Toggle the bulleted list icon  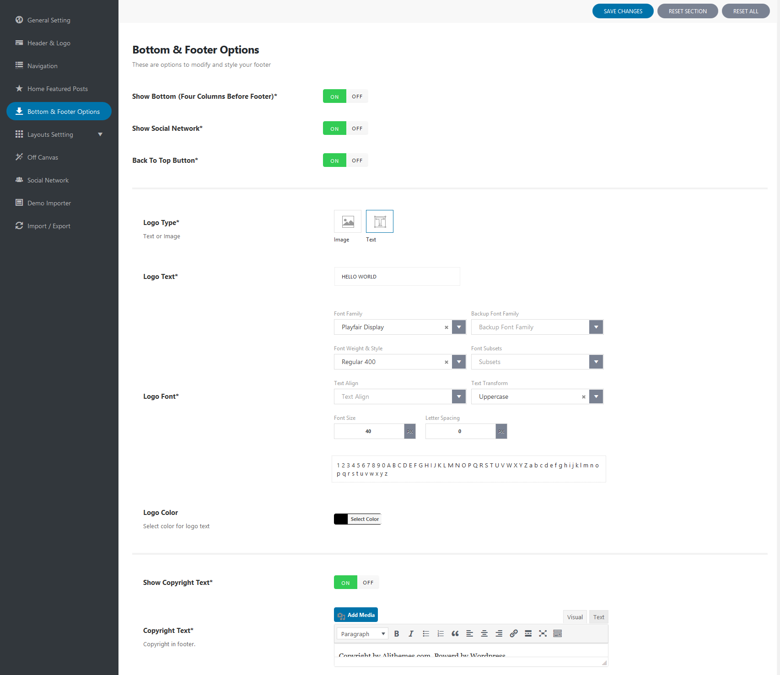(426, 633)
